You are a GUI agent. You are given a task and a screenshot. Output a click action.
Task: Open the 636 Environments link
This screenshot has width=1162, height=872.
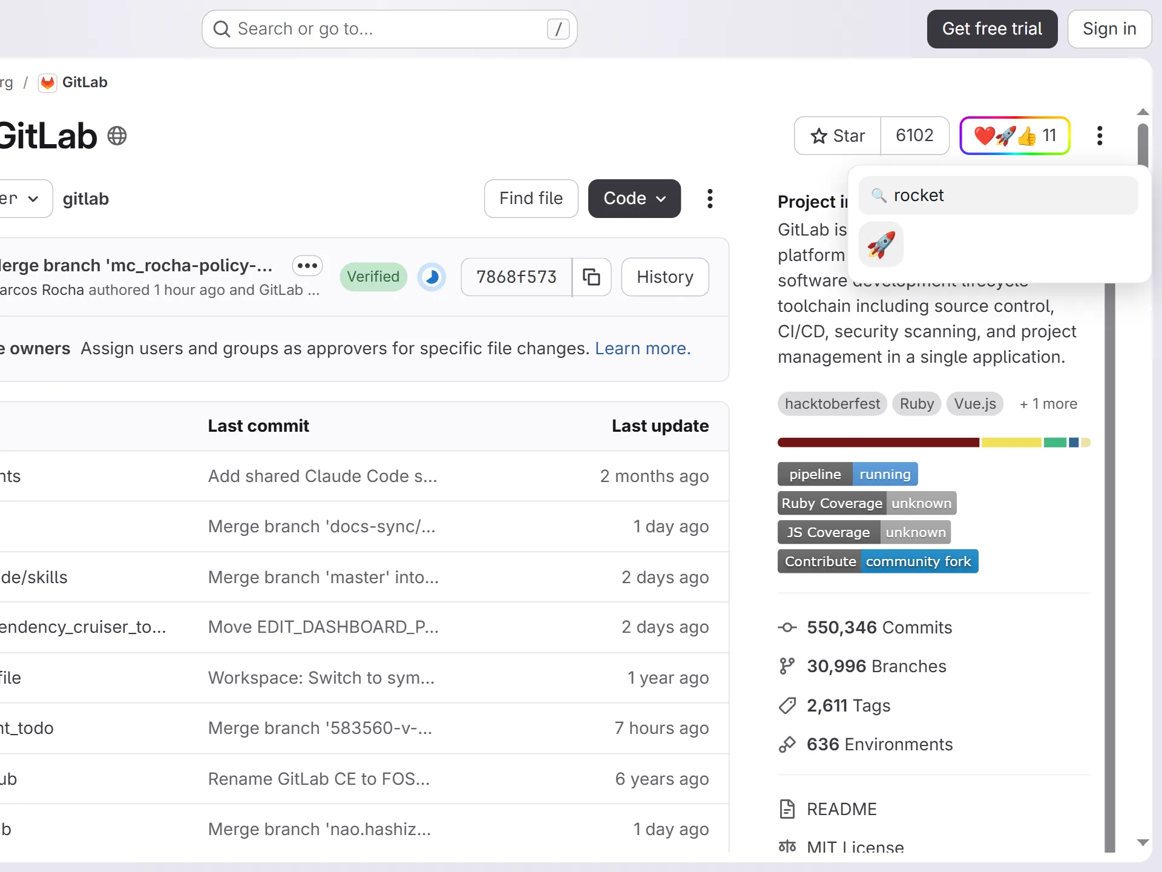[x=879, y=744]
